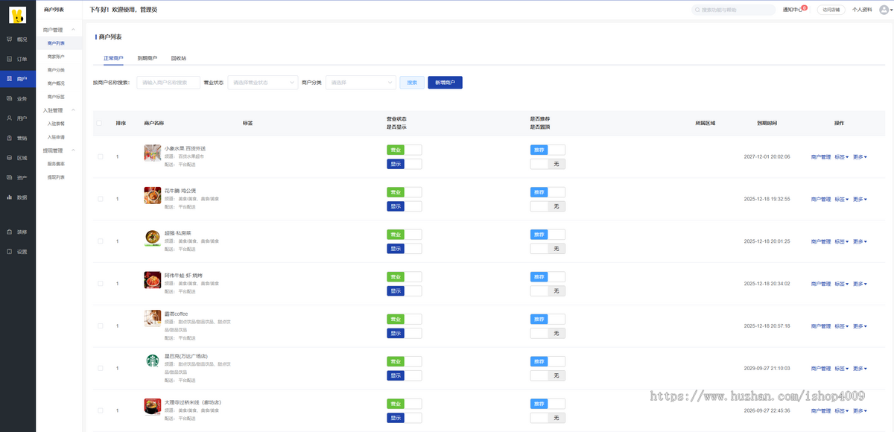
Task: Tick the checkbox for 大理寺过桥米线 row
Action: [x=100, y=410]
